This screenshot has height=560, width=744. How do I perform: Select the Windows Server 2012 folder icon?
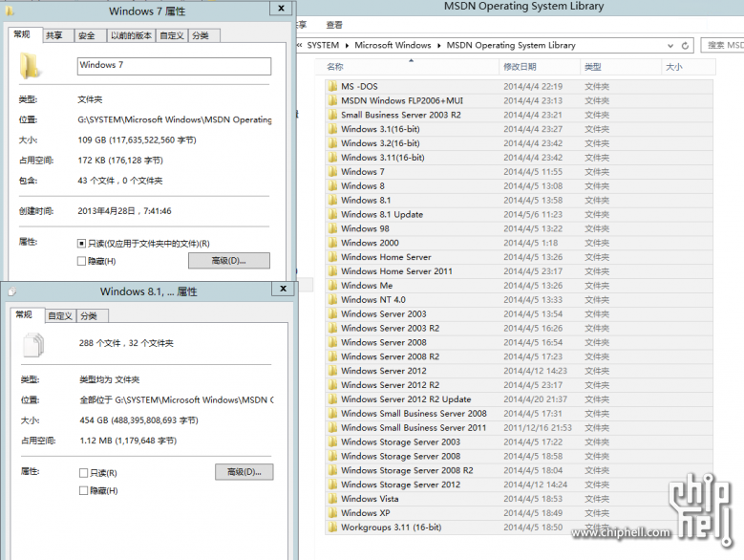332,371
